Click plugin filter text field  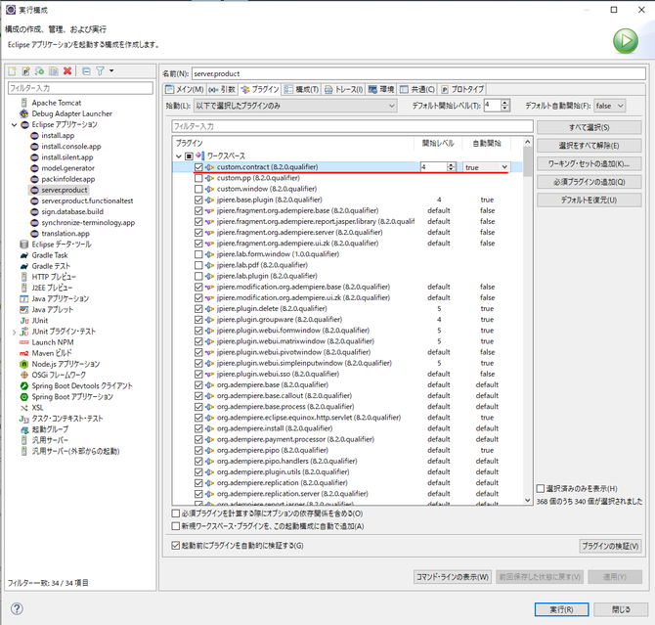pos(352,126)
